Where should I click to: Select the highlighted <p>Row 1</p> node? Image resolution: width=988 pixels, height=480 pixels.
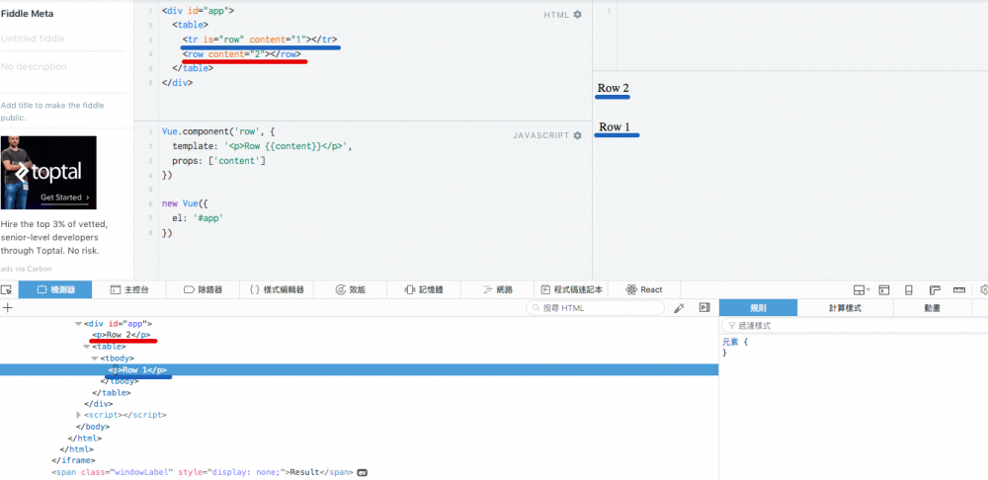pos(136,369)
